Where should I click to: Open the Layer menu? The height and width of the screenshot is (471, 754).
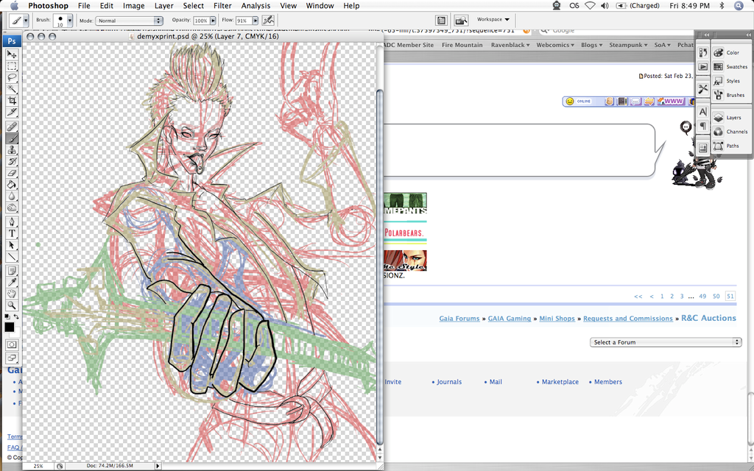pos(164,6)
